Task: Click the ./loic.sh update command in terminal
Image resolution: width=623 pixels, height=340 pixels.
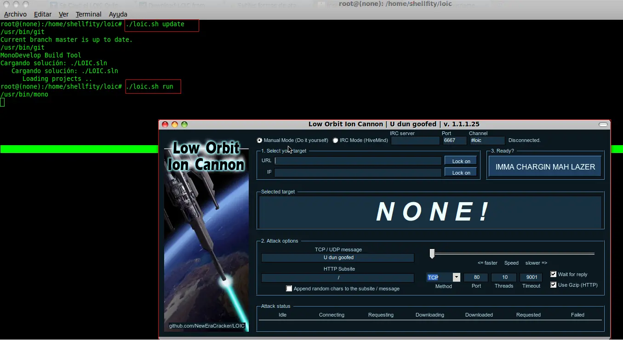Action: coord(155,24)
